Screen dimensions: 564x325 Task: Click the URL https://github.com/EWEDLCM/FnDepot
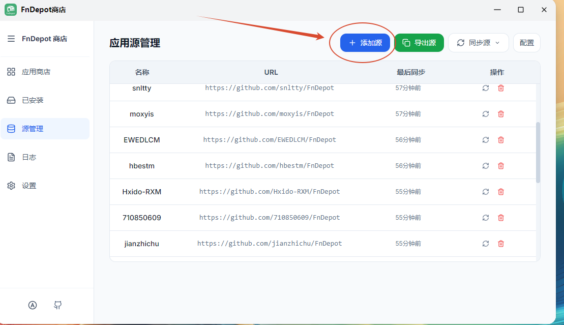pyautogui.click(x=270, y=140)
